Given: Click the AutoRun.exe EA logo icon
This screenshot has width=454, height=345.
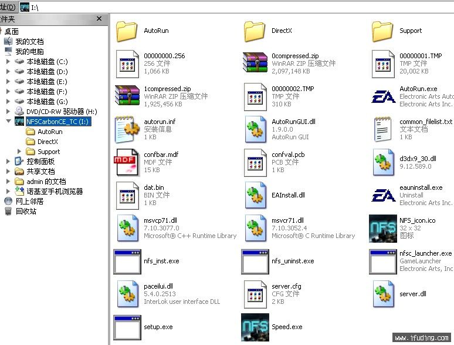Looking at the screenshot, I should point(384,96).
